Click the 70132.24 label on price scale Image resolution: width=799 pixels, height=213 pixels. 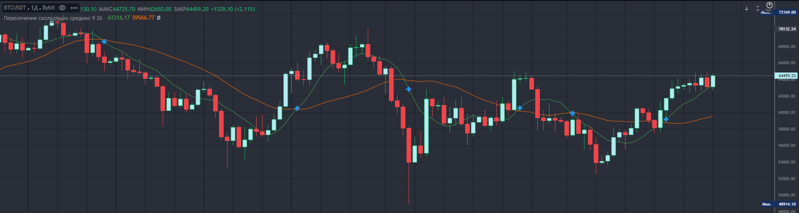[x=787, y=29]
